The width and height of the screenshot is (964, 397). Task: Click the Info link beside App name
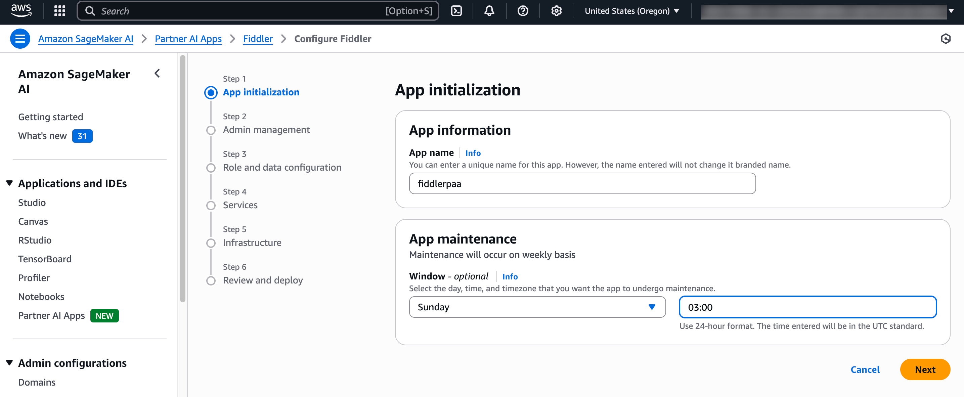pyautogui.click(x=473, y=153)
